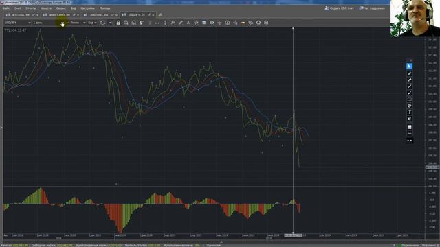Viewport: 440px width, 247px height.
Task: Switch to the BRENT.CMD H4 chart tab
Action: pos(59,15)
